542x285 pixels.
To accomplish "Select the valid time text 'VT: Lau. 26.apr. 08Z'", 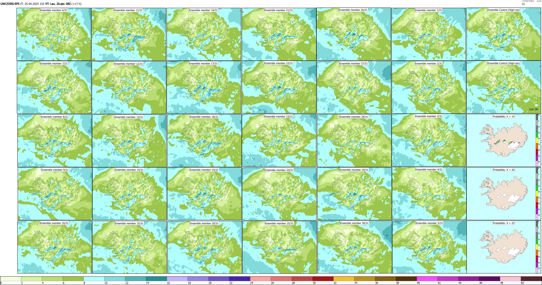I will pos(58,4).
